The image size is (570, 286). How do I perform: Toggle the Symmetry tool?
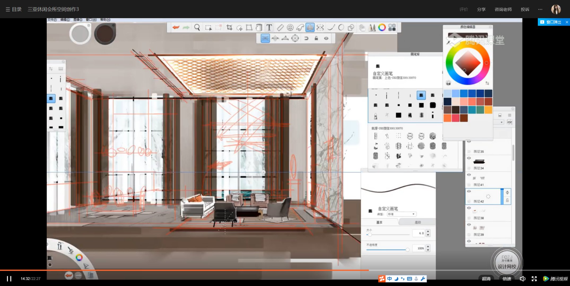click(x=320, y=28)
